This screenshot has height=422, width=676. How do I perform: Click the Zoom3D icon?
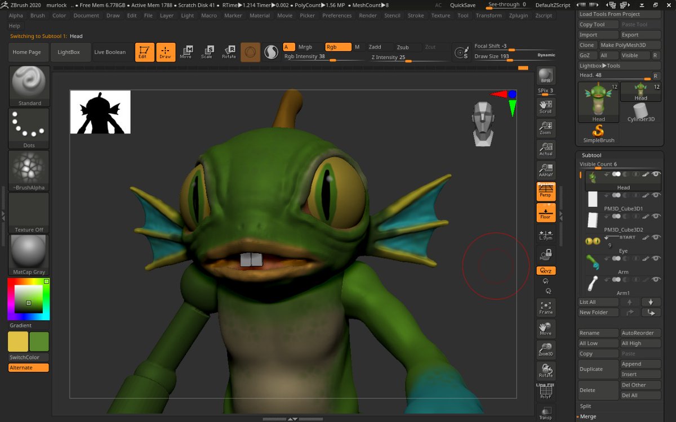(x=545, y=349)
